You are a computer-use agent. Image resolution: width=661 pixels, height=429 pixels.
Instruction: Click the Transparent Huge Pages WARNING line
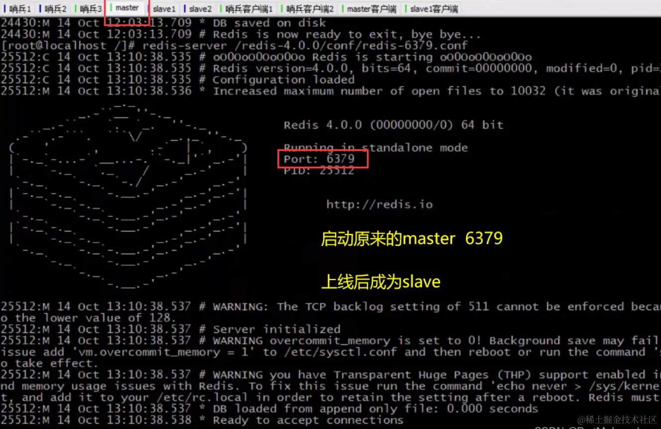click(x=330, y=375)
